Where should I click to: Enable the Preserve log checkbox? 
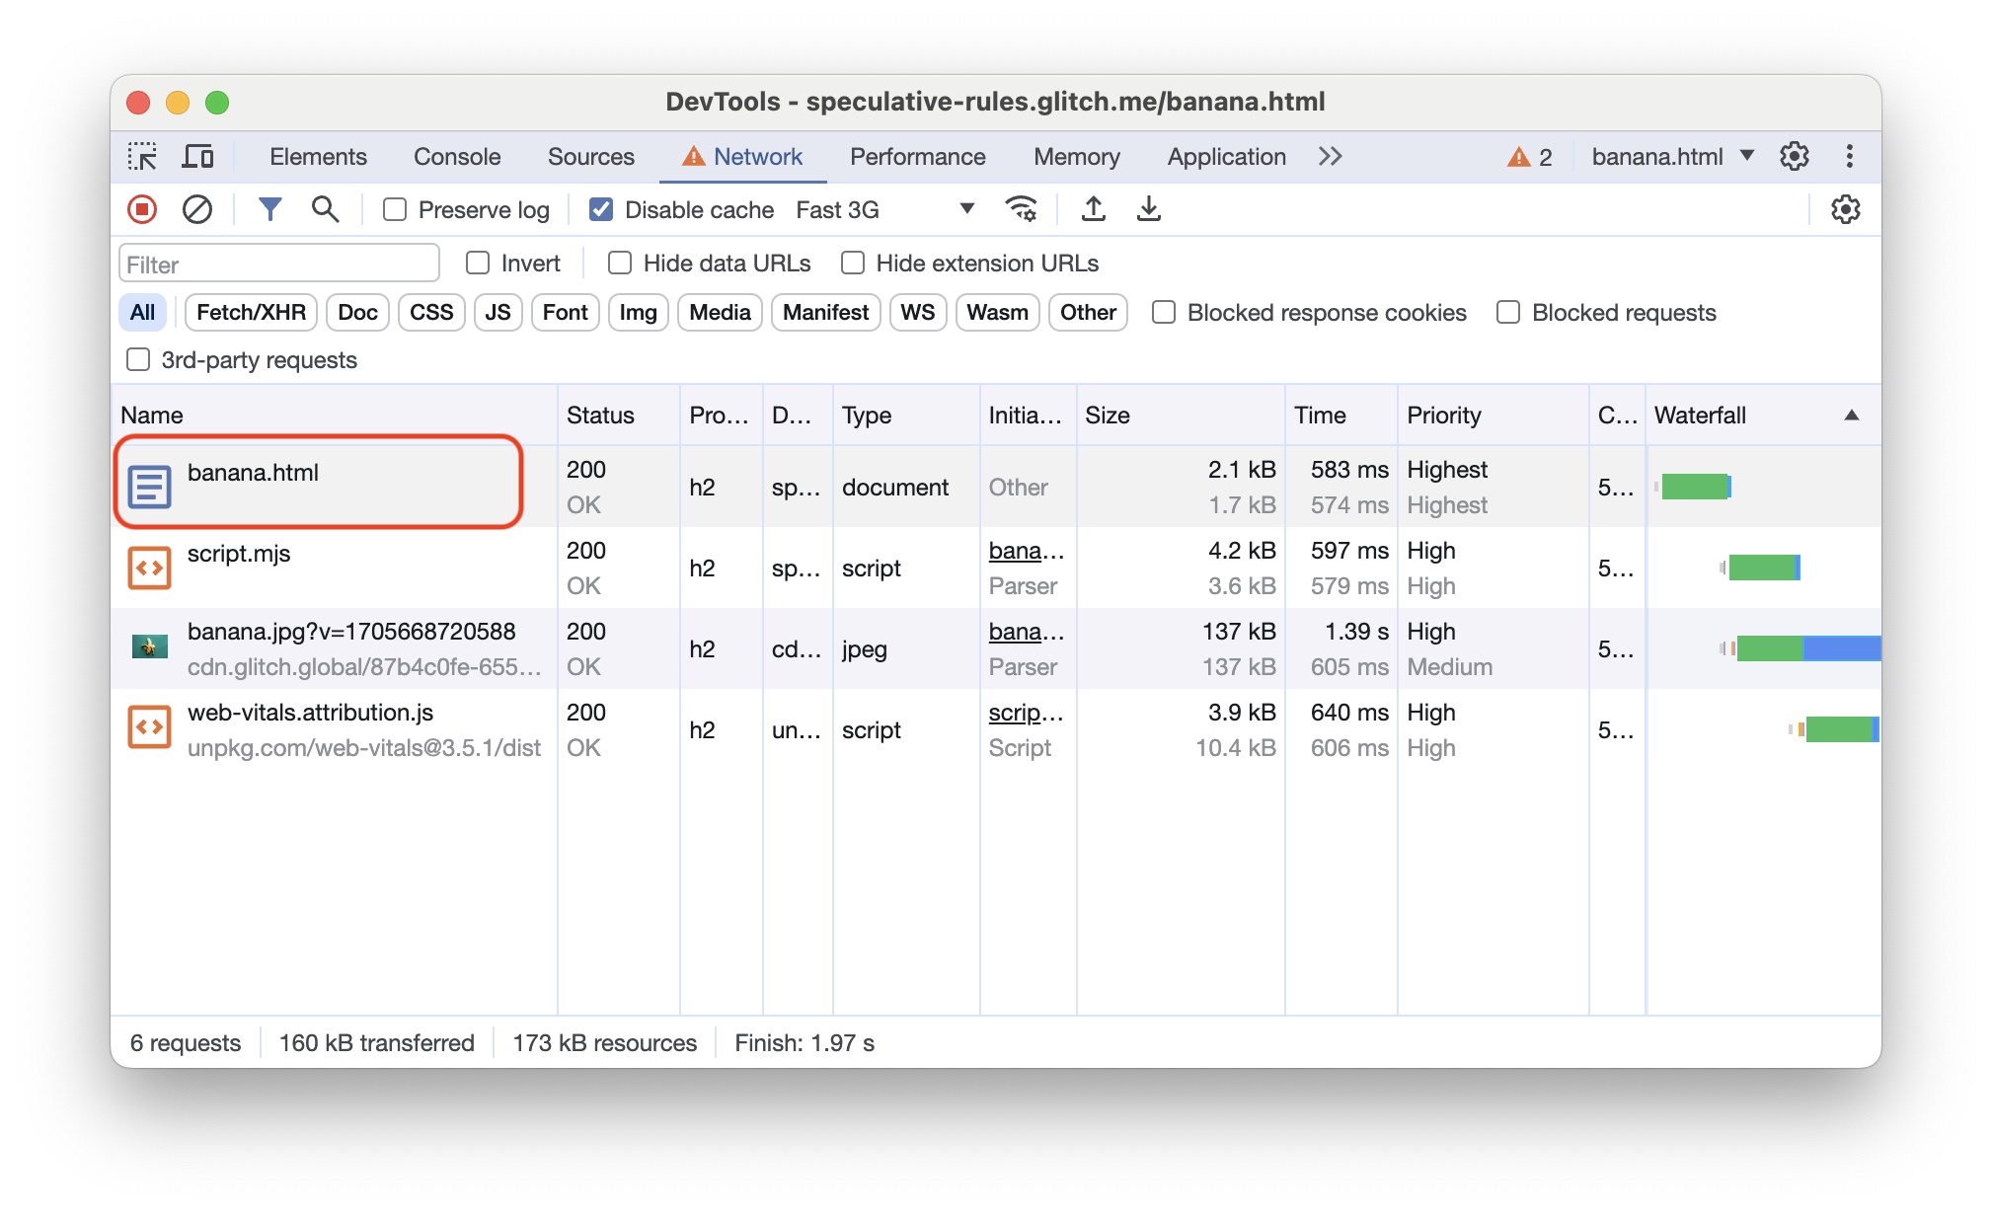coord(394,209)
